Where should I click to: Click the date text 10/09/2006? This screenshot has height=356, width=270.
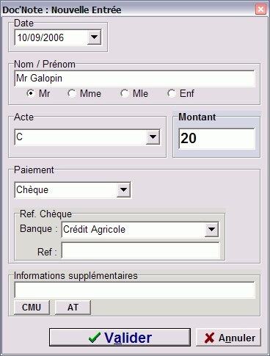point(40,37)
